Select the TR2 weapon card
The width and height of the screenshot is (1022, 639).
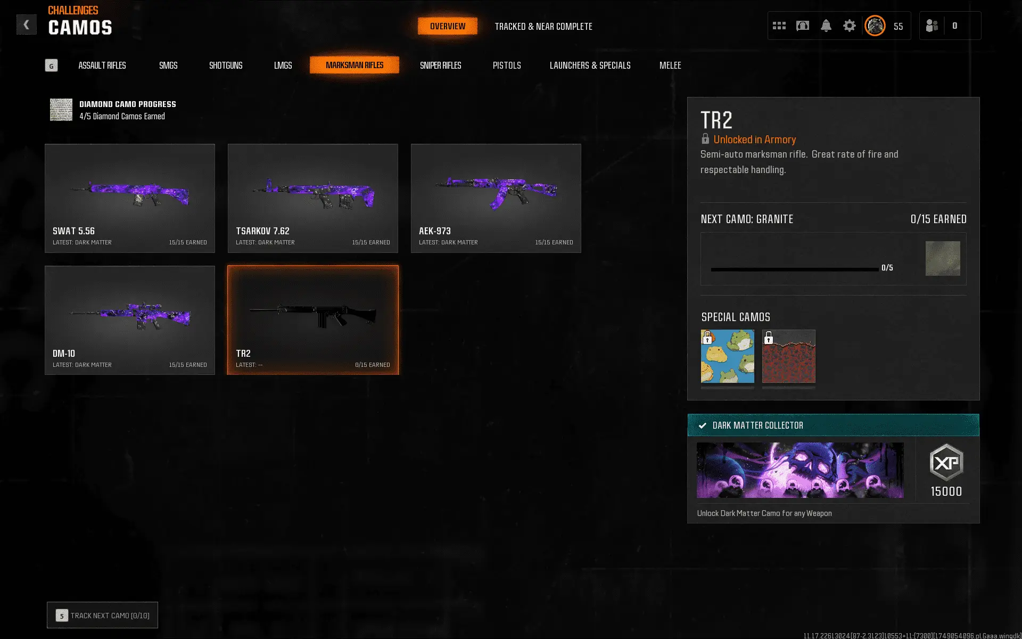pyautogui.click(x=313, y=320)
